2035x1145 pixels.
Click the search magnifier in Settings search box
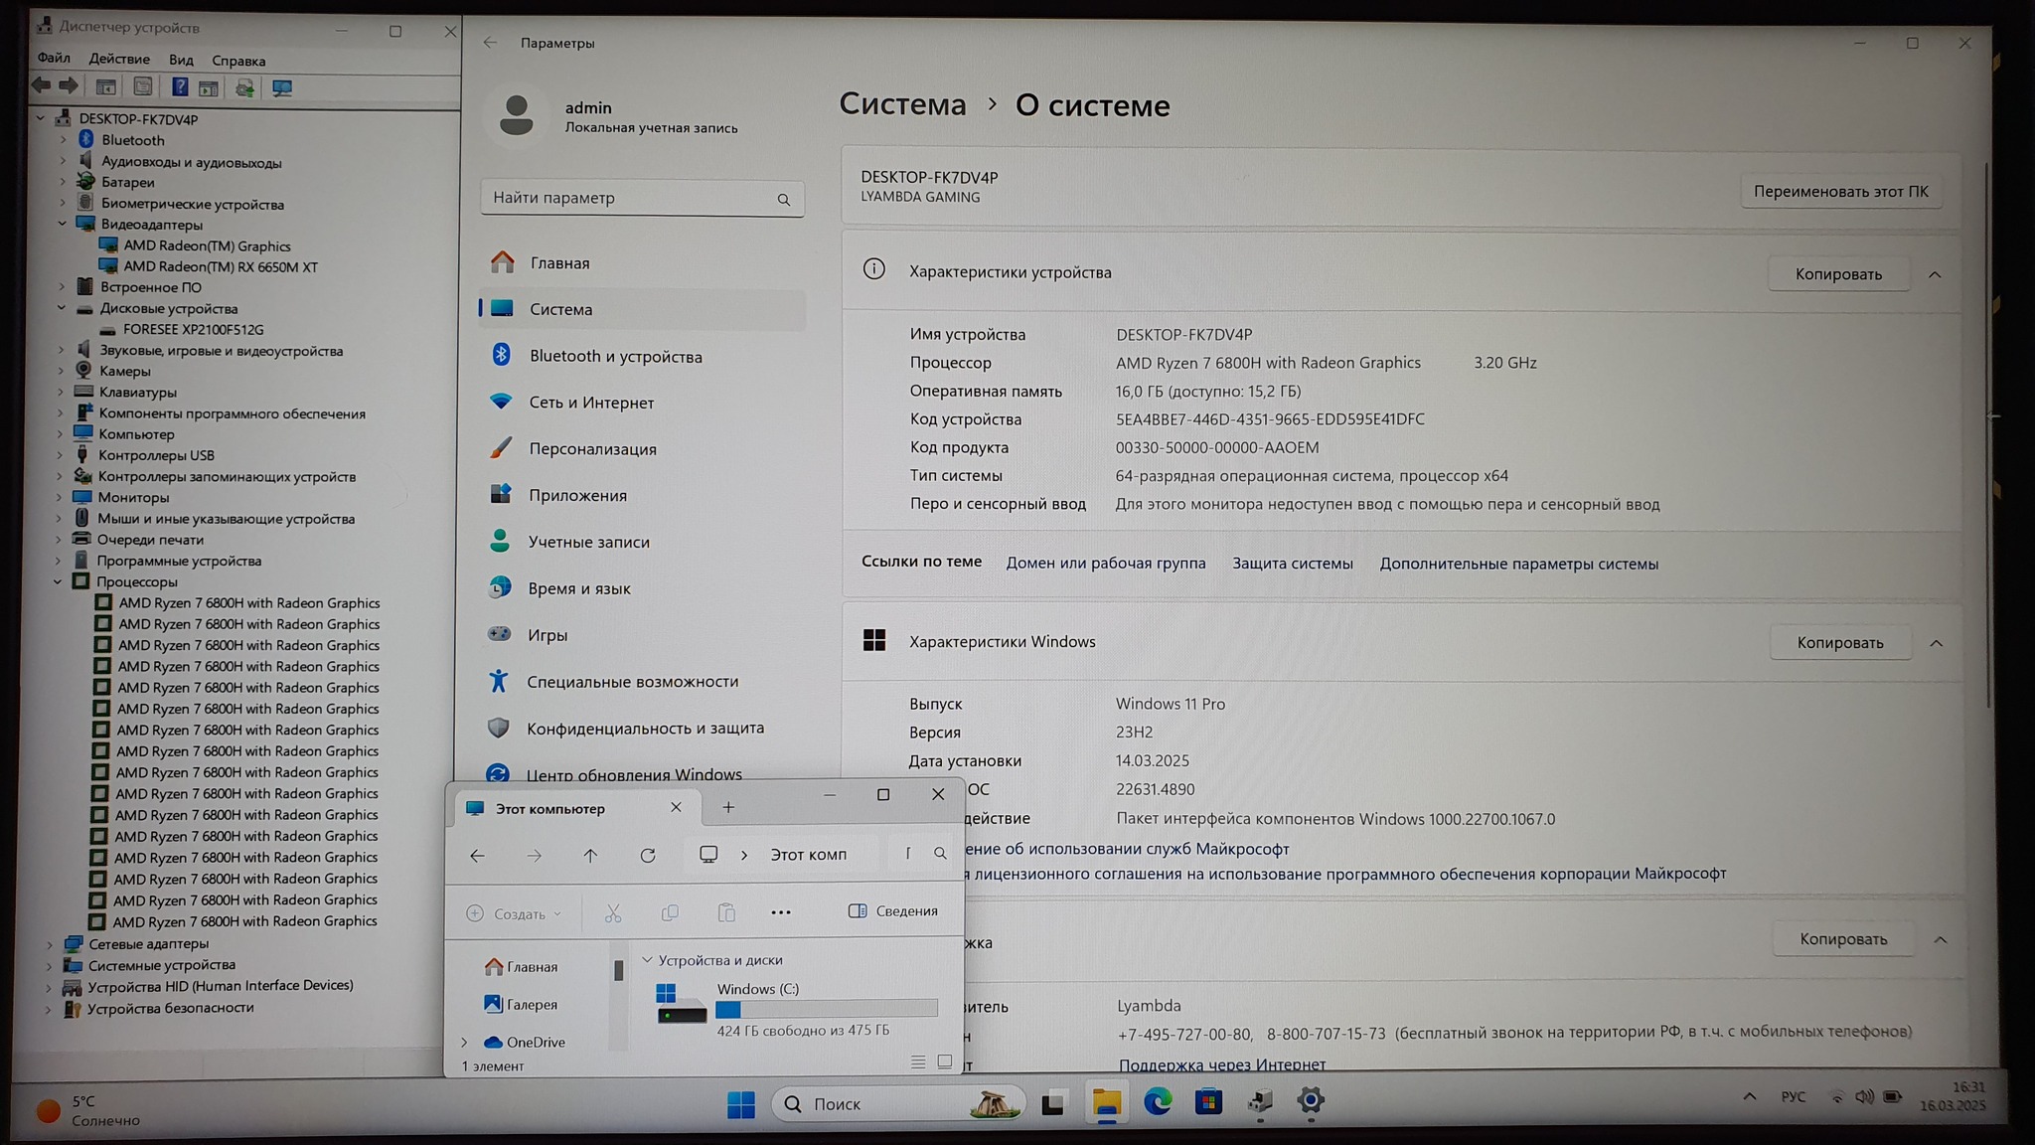(x=784, y=200)
